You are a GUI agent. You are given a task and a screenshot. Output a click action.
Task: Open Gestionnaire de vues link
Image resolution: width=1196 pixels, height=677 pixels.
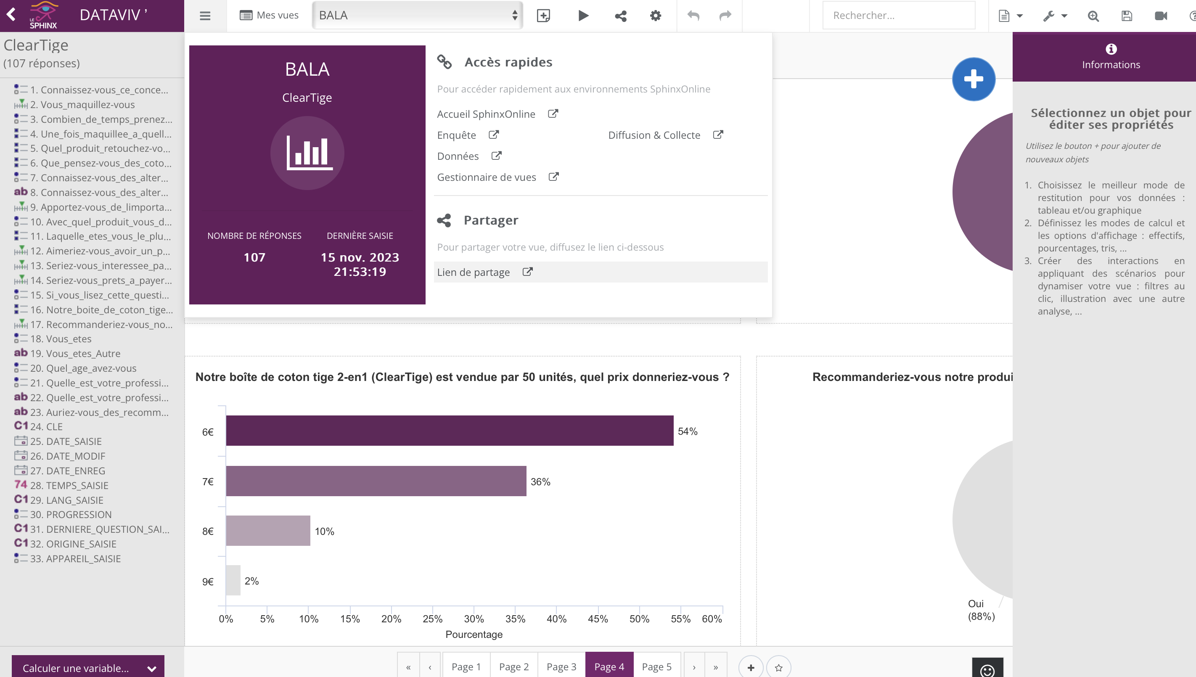497,177
